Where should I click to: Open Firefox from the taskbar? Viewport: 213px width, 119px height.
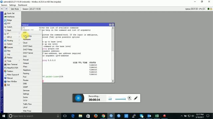click(x=96, y=116)
